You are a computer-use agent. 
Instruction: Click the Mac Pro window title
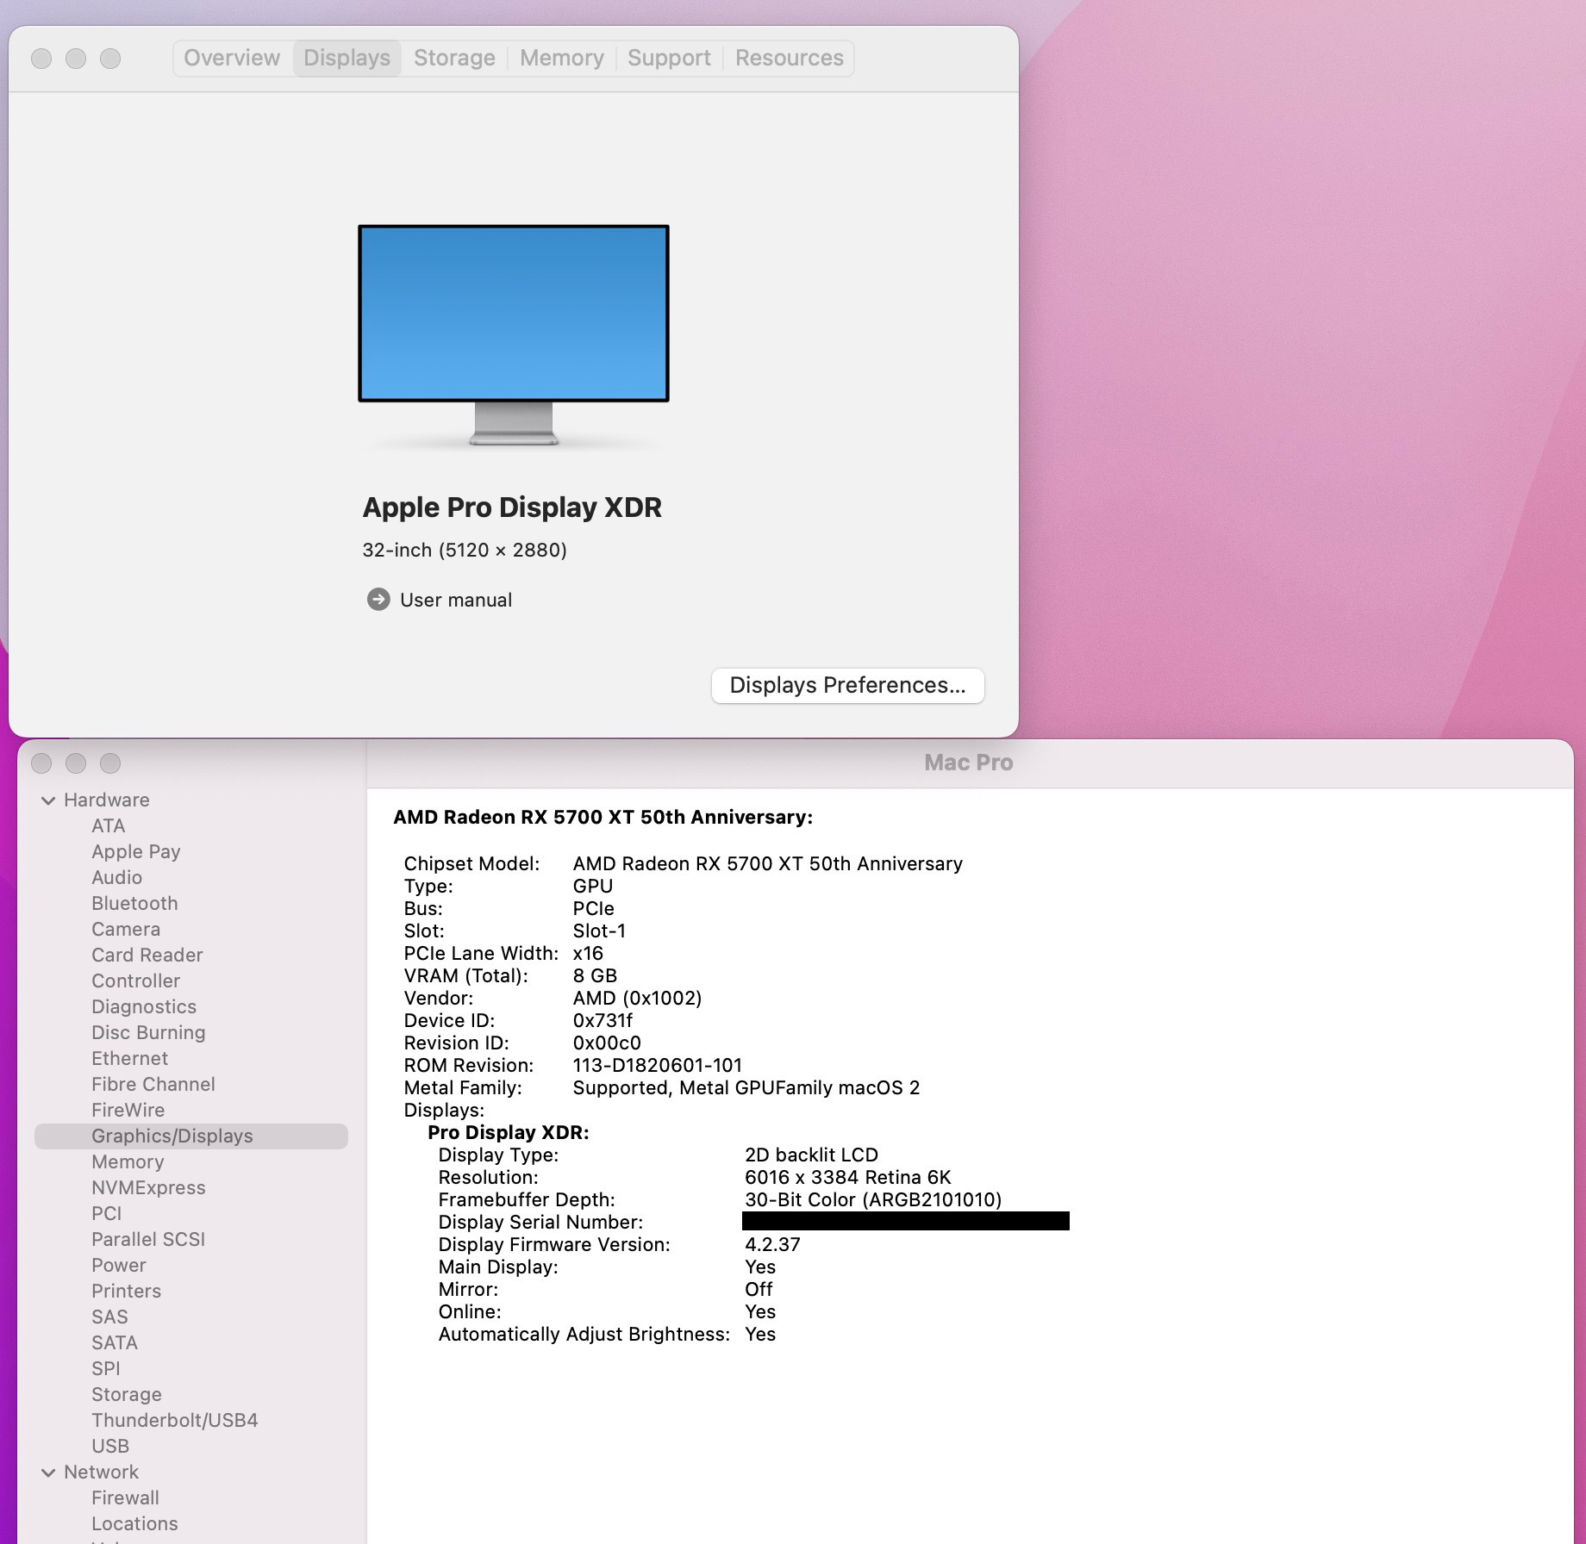pos(969,763)
